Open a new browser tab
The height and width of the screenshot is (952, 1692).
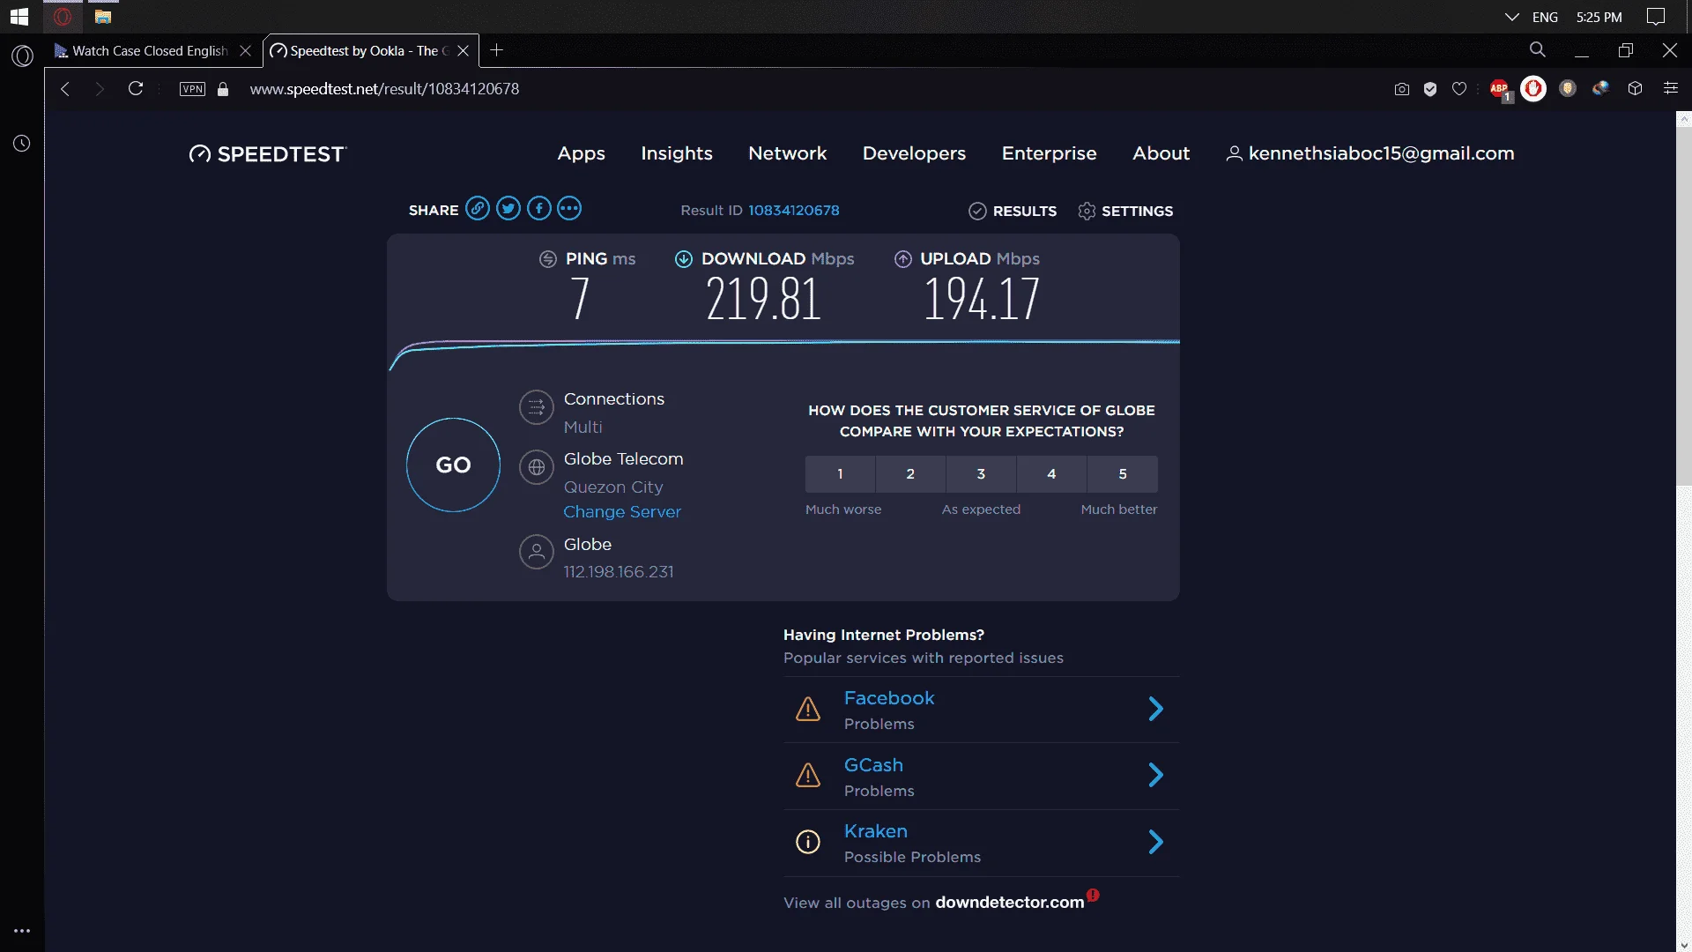click(496, 50)
